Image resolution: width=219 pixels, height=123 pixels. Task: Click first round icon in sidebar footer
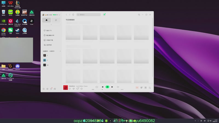click(44, 89)
